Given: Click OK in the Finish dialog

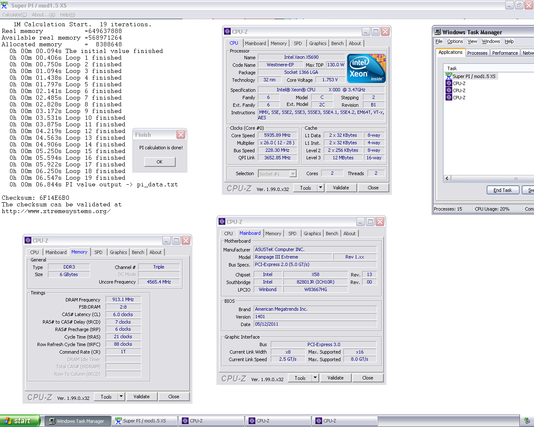Looking at the screenshot, I should [160, 162].
